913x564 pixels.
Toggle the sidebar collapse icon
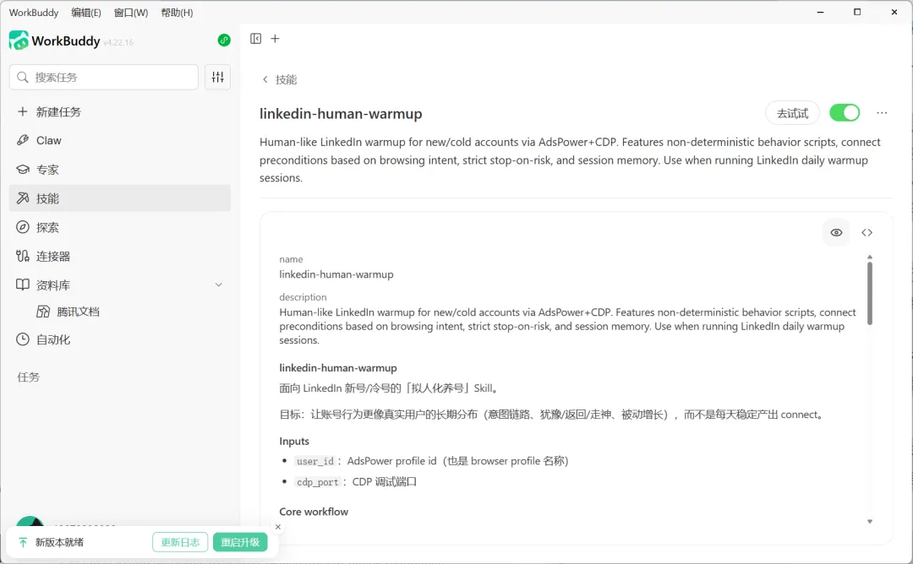point(255,38)
